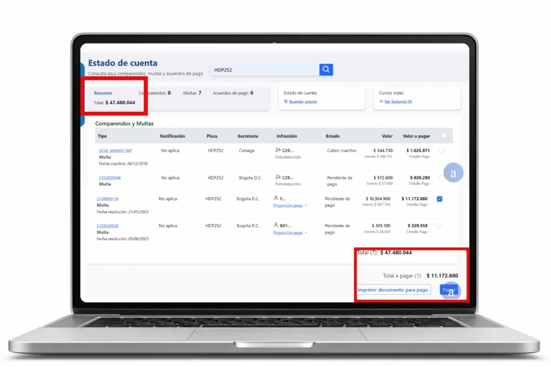
Task: Click the photo-detection icon in row 2018-3684997-MP
Action: [278, 150]
